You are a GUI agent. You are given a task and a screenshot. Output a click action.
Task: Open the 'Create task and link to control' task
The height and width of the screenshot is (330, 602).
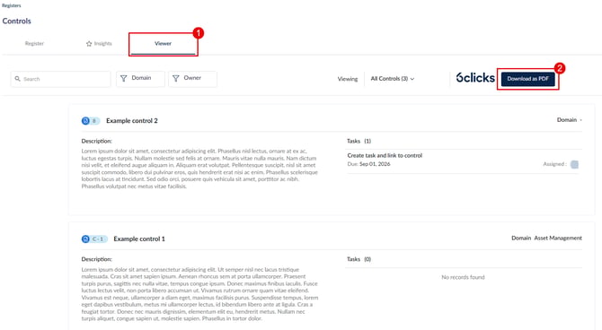point(385,155)
